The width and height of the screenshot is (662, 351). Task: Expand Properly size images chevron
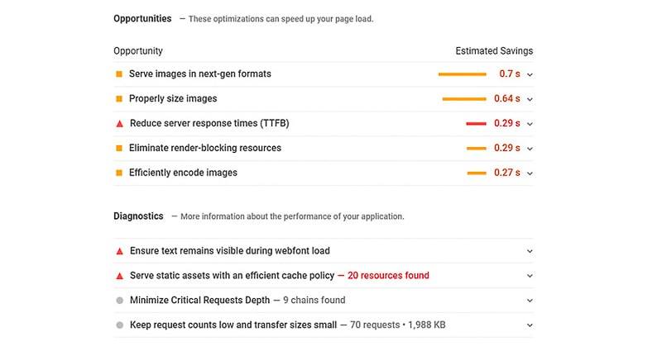point(530,99)
